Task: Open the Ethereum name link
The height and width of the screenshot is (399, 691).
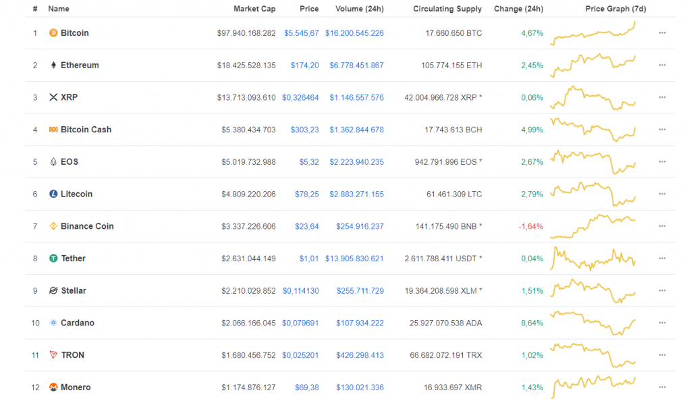Action: tap(80, 65)
